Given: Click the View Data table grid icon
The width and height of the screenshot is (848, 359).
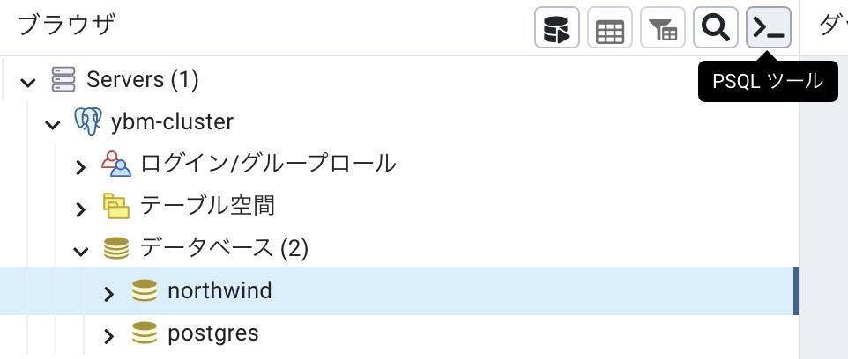Looking at the screenshot, I should pos(609,27).
